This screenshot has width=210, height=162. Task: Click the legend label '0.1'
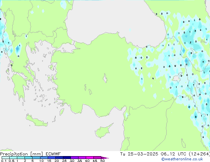tap(4, 161)
